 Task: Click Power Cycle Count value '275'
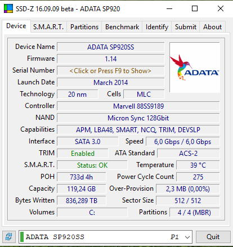tap(198, 177)
